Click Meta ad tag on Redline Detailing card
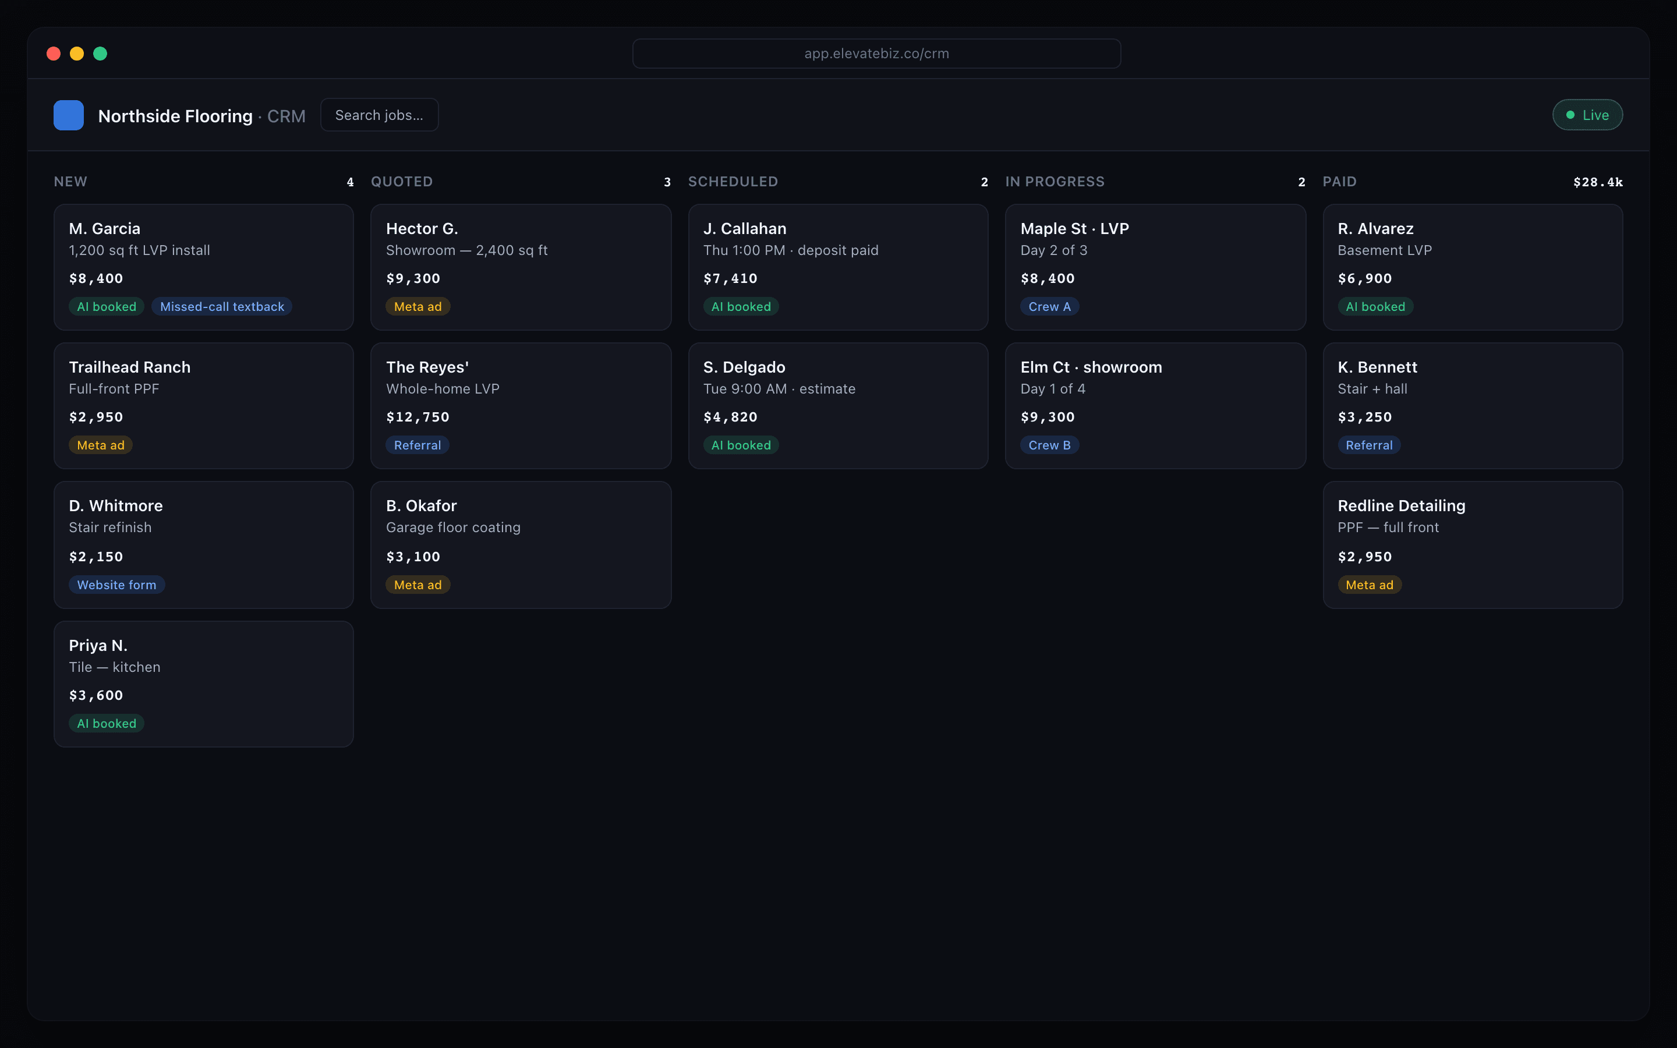1677x1048 pixels. (1370, 585)
